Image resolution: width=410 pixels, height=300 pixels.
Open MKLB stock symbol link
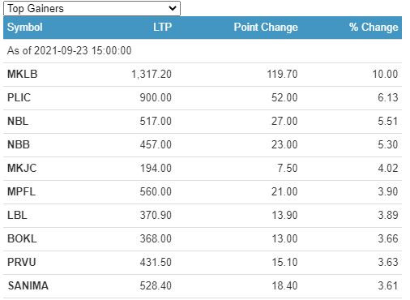click(x=23, y=74)
